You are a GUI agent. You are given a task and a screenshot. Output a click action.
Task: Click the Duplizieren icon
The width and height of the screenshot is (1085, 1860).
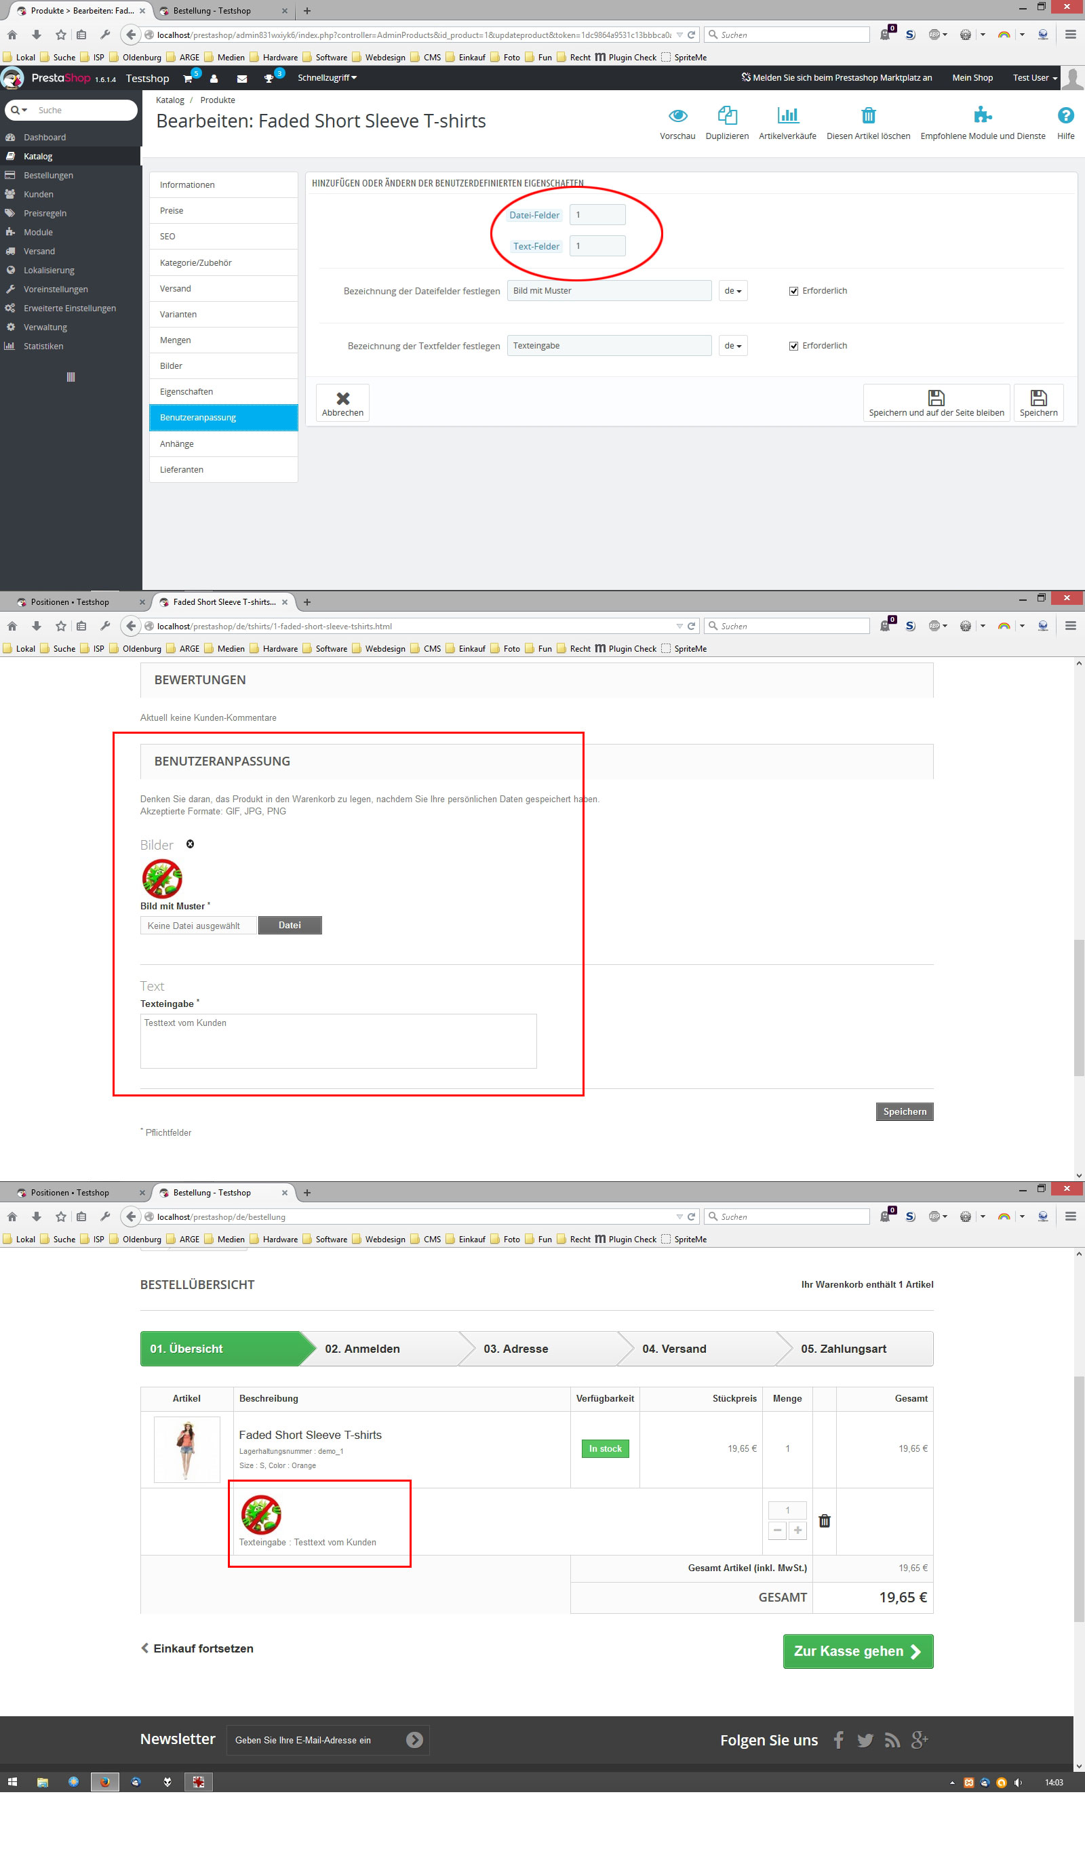point(727,115)
